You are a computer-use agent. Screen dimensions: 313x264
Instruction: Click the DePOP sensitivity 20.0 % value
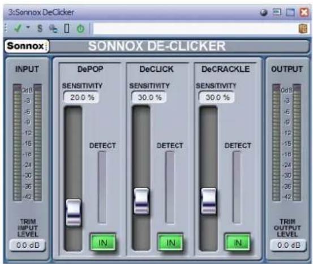point(82,97)
